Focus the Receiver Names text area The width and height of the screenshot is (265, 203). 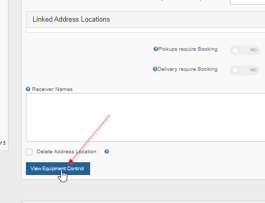pyautogui.click(x=145, y=117)
